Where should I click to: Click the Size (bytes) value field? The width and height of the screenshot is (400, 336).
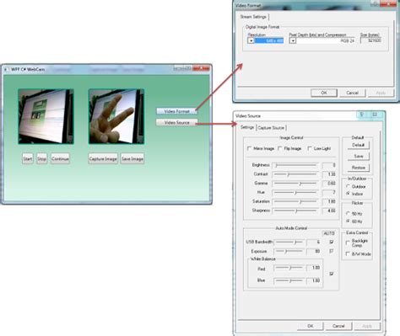pos(371,40)
